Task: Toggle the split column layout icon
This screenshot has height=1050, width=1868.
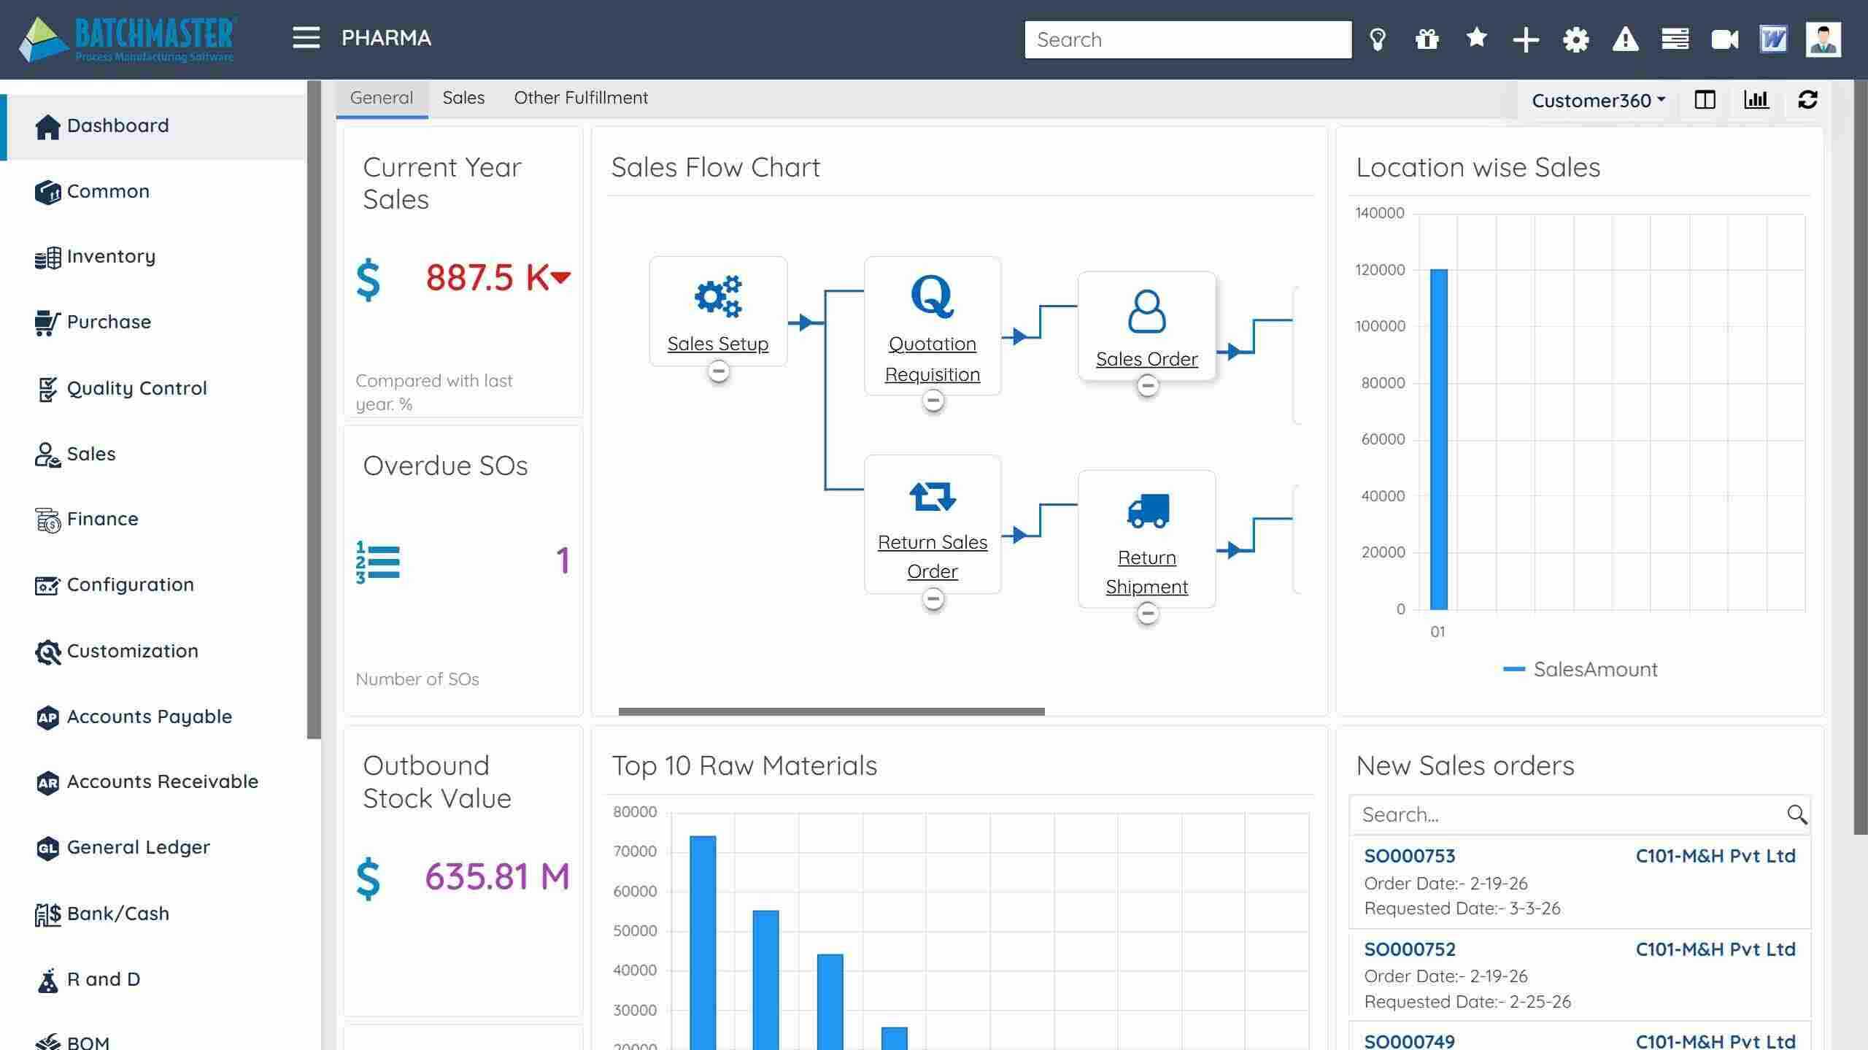Action: tap(1705, 100)
